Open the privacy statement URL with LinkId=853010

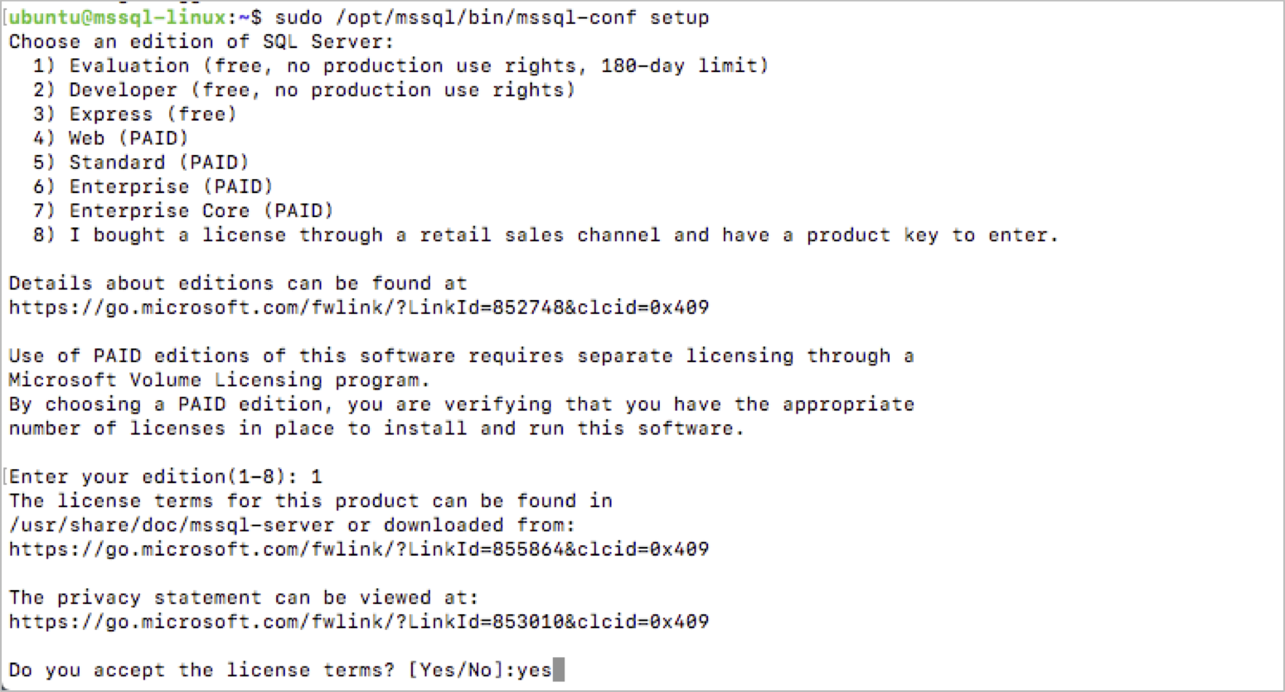tap(359, 622)
